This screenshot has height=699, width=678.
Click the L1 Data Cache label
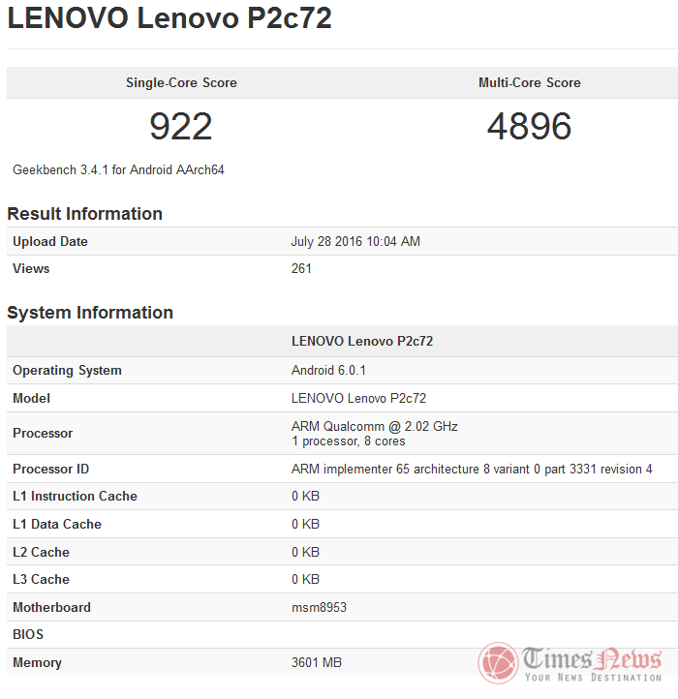click(x=57, y=525)
